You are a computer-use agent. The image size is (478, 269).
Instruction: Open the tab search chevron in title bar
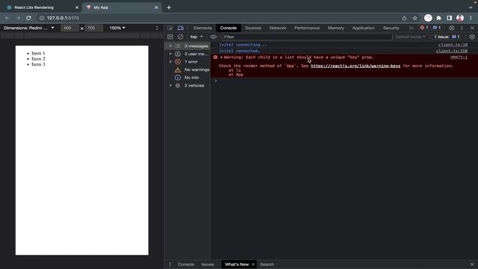pyautogui.click(x=471, y=7)
